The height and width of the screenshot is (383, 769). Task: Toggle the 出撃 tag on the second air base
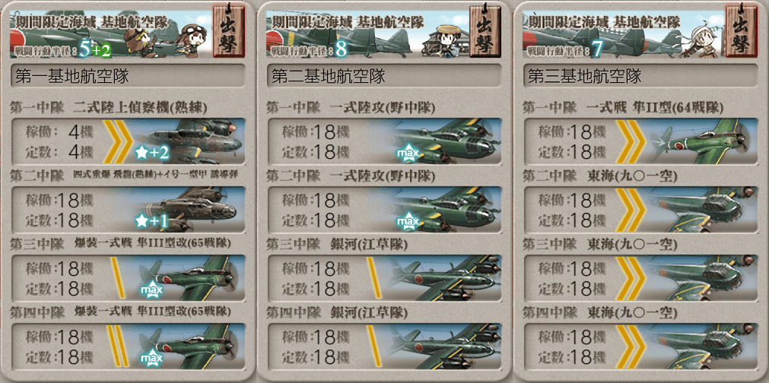point(485,31)
